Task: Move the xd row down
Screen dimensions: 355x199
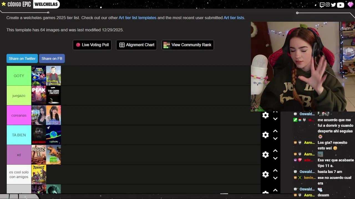Action: click(x=275, y=158)
